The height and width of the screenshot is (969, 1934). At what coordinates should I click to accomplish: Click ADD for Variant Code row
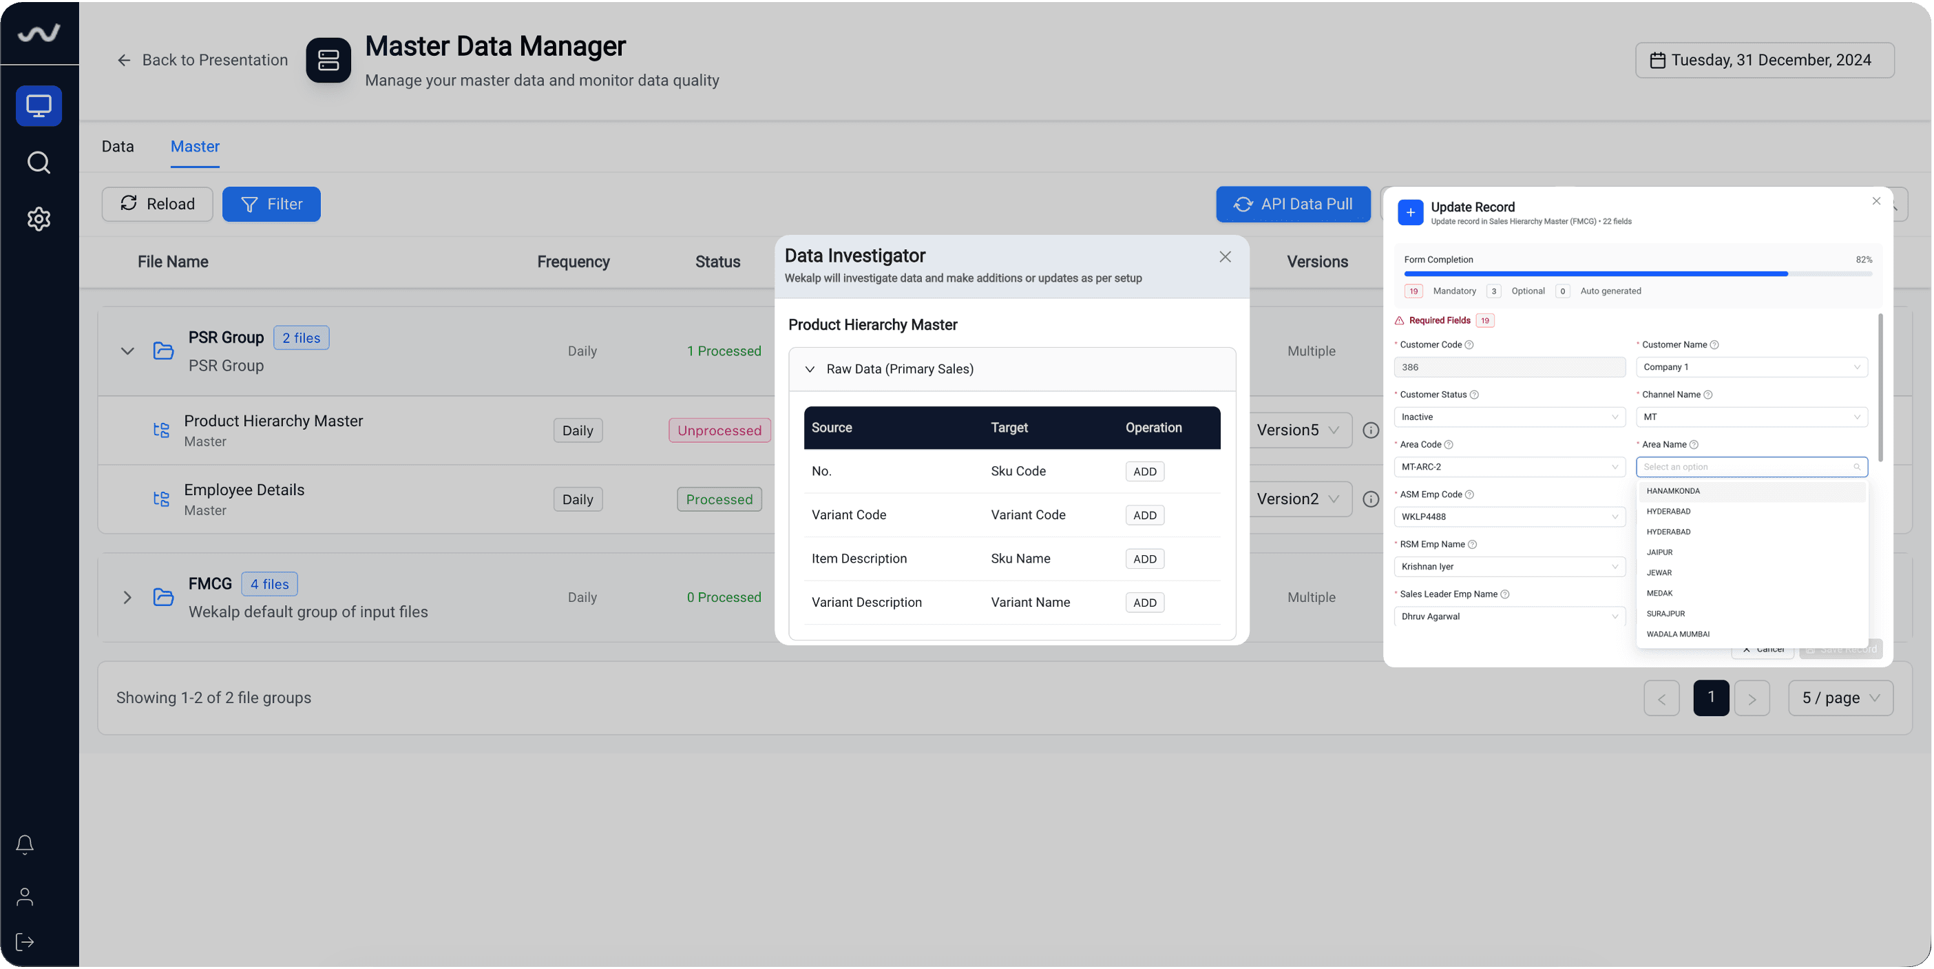click(x=1144, y=515)
